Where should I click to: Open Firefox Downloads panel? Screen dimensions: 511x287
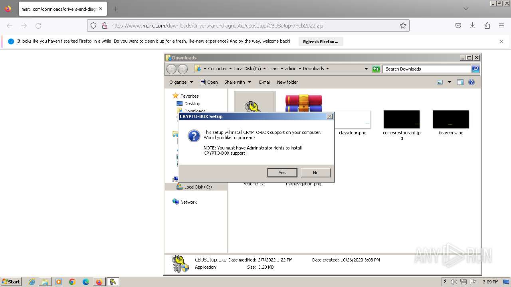[473, 26]
